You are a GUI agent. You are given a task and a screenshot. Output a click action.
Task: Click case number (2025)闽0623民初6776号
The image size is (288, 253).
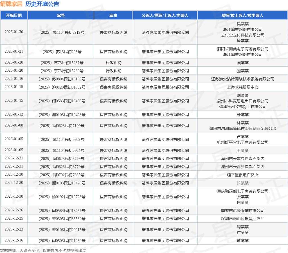point(62,159)
